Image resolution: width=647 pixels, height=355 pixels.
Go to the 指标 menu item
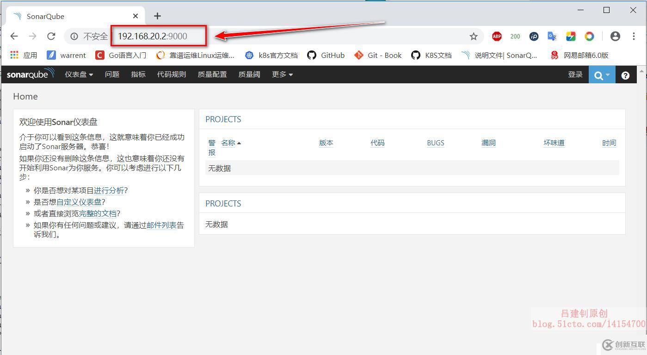(x=138, y=75)
